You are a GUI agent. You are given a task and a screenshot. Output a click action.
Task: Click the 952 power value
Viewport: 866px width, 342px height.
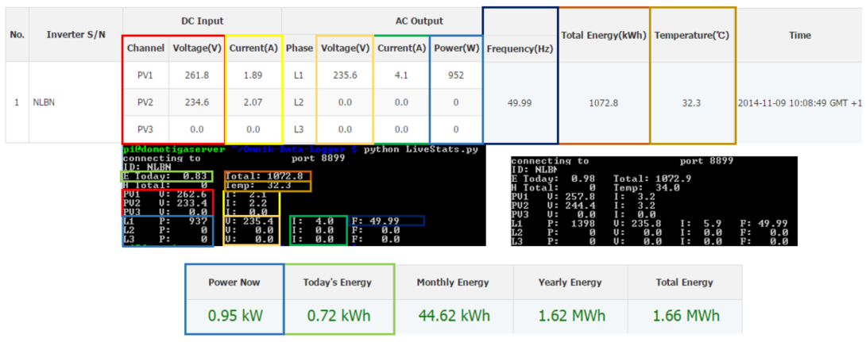(456, 75)
